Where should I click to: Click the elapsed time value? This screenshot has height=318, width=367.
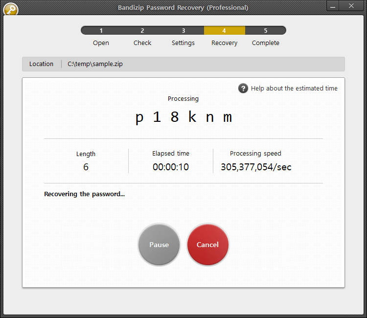[x=171, y=167]
